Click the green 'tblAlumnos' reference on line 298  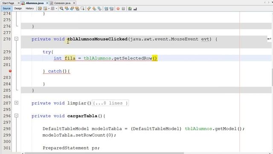[198, 129]
